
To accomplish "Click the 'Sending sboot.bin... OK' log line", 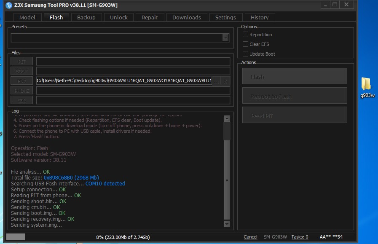I will (x=39, y=201).
